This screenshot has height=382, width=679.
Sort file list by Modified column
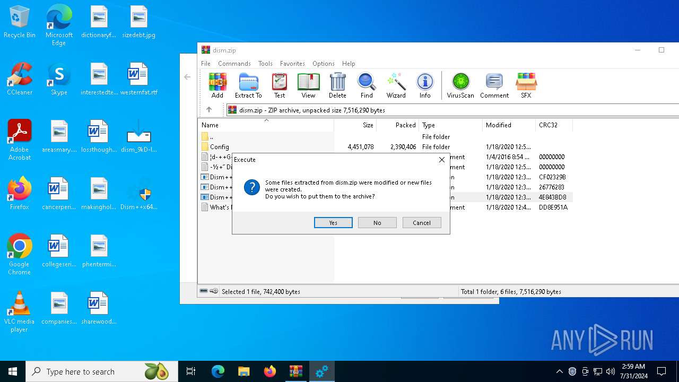coord(509,125)
